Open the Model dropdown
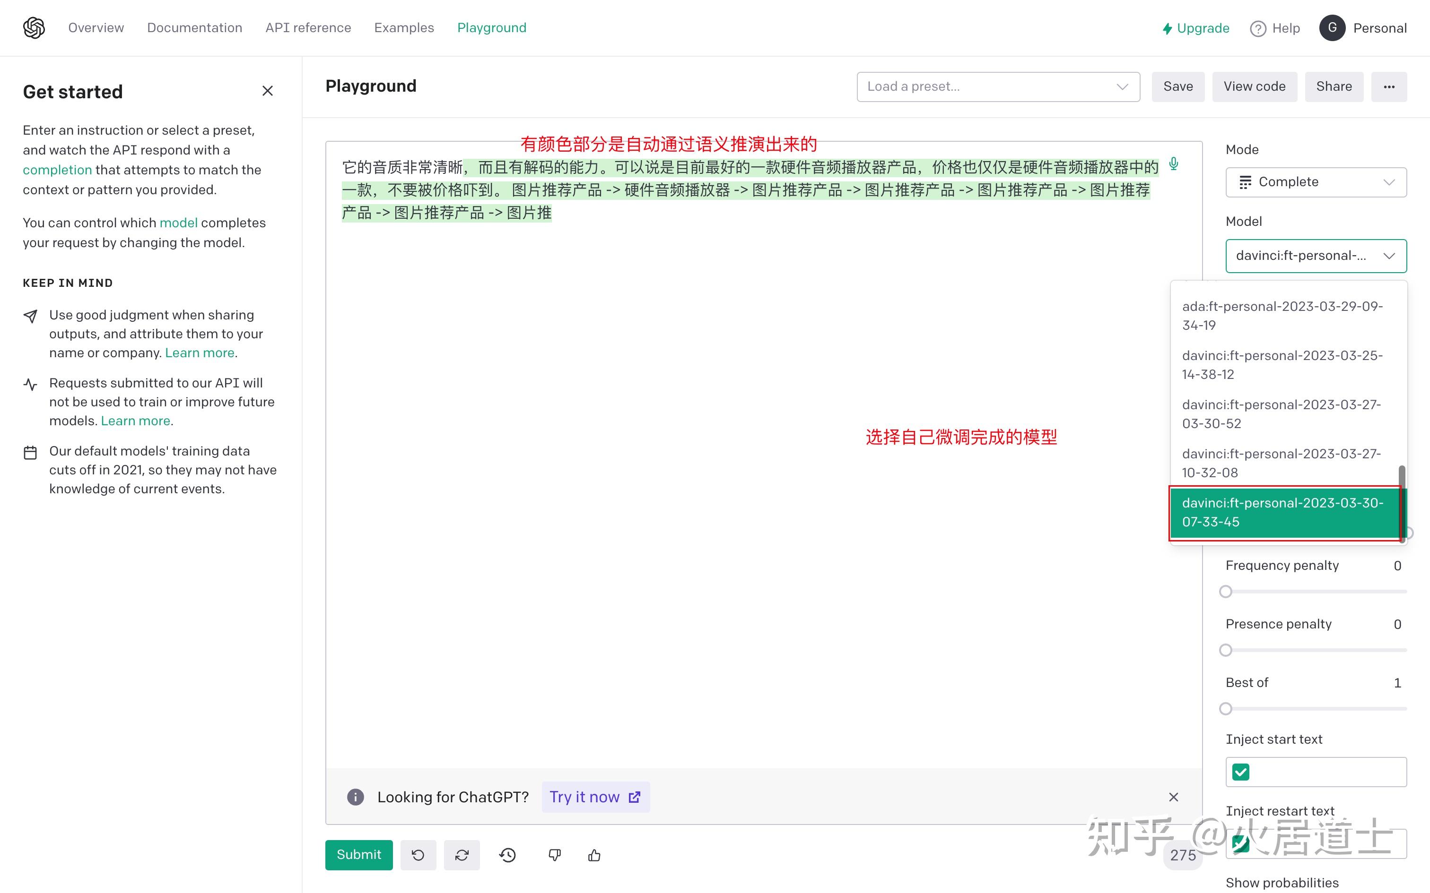The height and width of the screenshot is (893, 1430). coord(1316,256)
